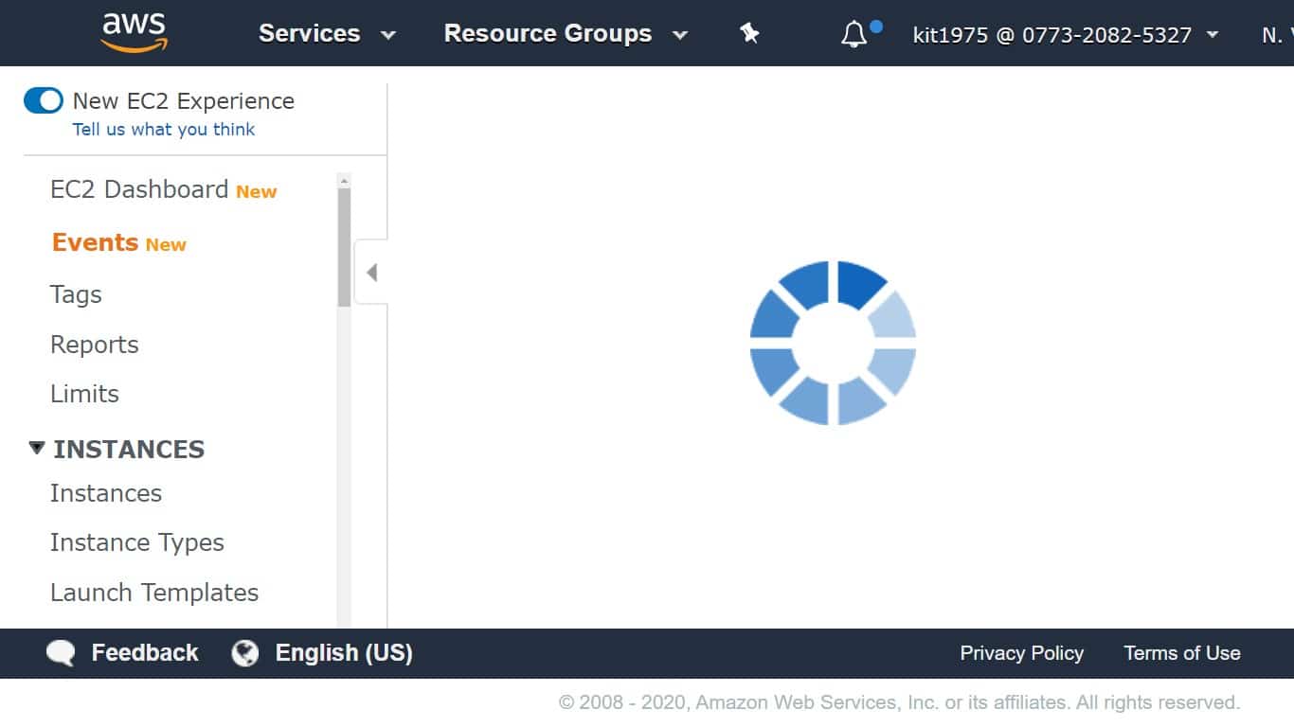Click the globe language icon
The height and width of the screenshot is (727, 1294).
pyautogui.click(x=245, y=653)
